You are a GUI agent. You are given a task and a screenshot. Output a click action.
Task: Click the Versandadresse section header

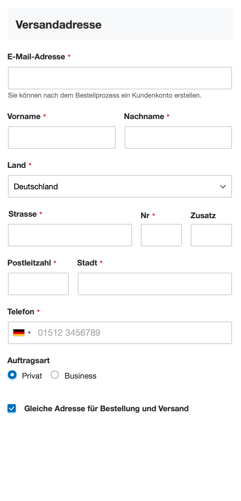click(x=58, y=24)
